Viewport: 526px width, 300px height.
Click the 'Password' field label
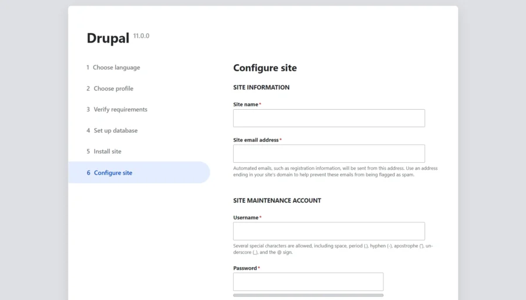(245, 268)
